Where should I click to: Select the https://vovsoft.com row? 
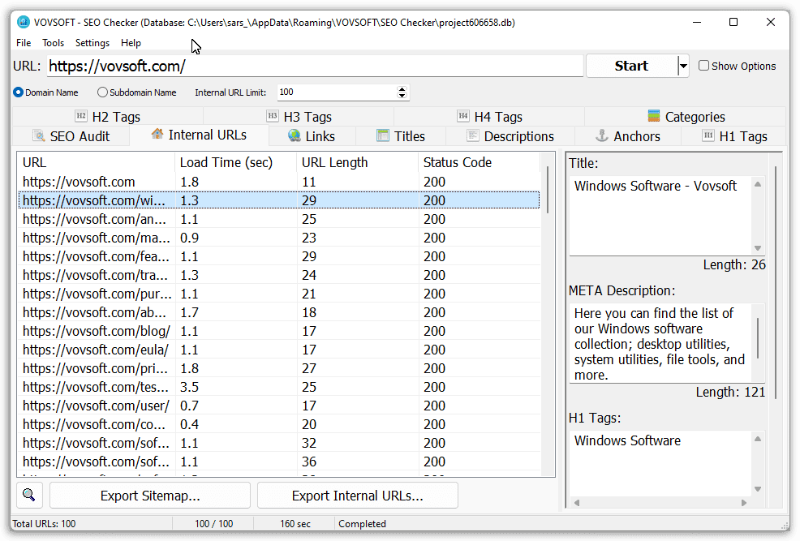[x=279, y=182]
